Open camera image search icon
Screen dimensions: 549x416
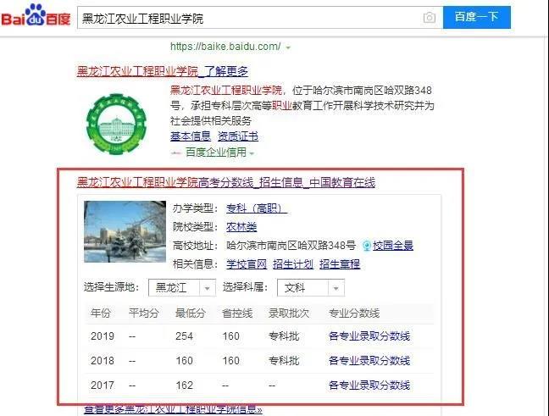tap(430, 18)
